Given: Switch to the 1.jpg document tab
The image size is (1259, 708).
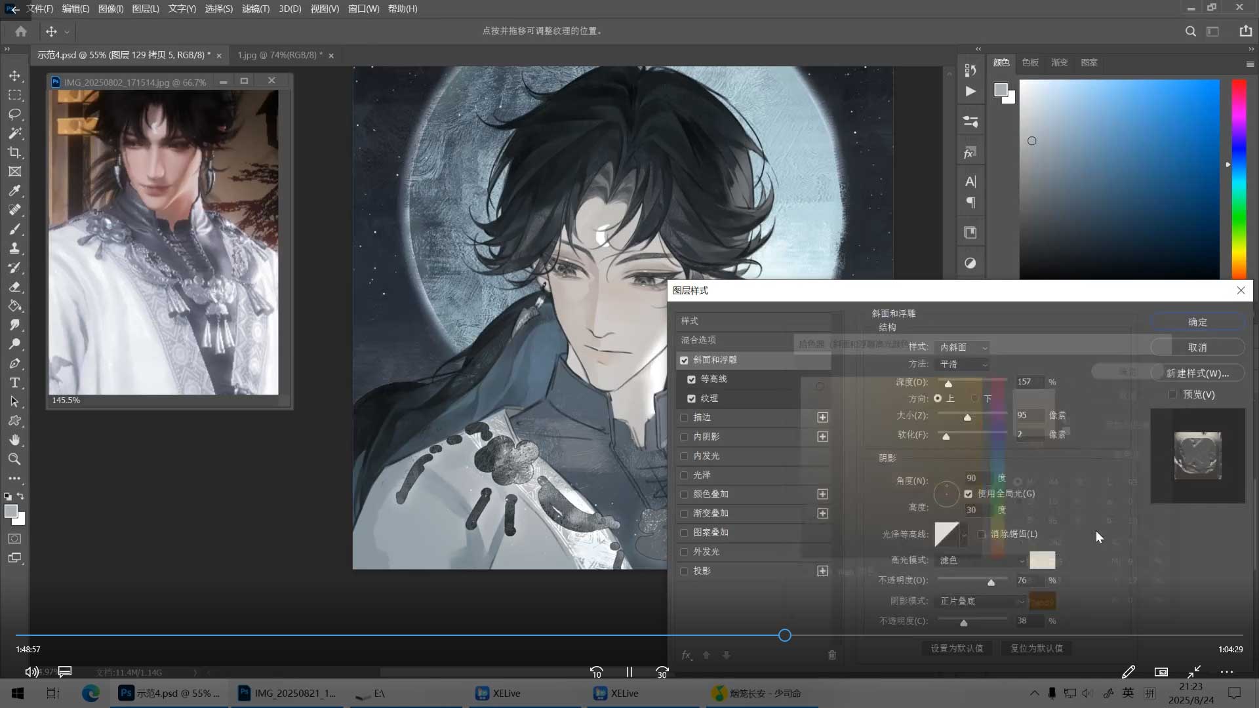Looking at the screenshot, I should point(279,55).
